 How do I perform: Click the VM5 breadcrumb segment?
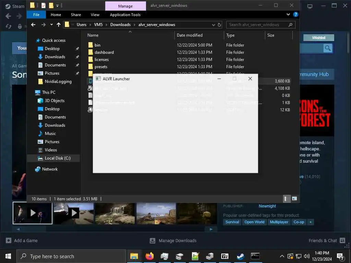(98, 25)
